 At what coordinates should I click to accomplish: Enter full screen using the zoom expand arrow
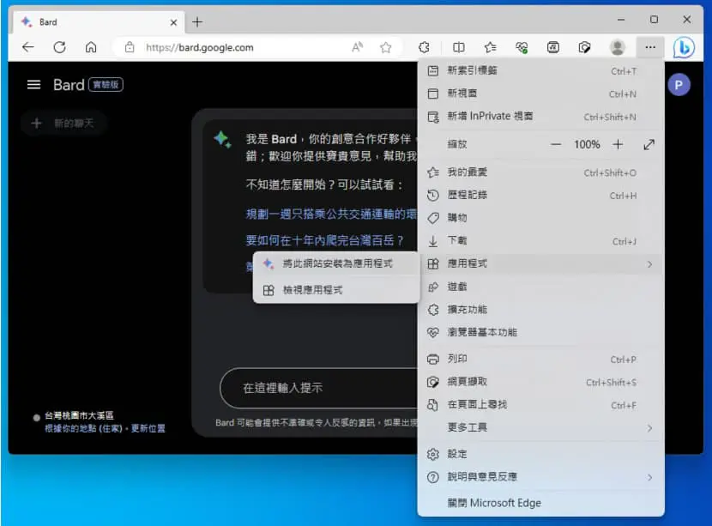coord(649,144)
